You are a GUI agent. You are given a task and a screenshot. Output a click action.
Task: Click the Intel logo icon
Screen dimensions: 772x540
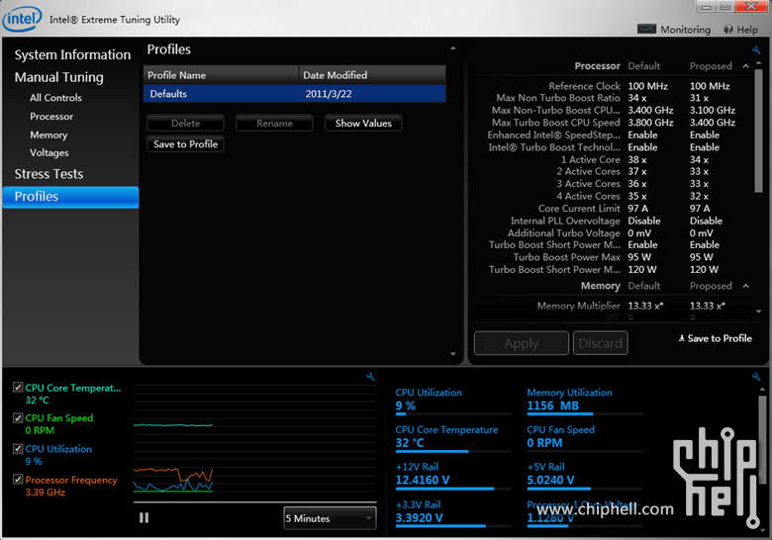click(22, 19)
